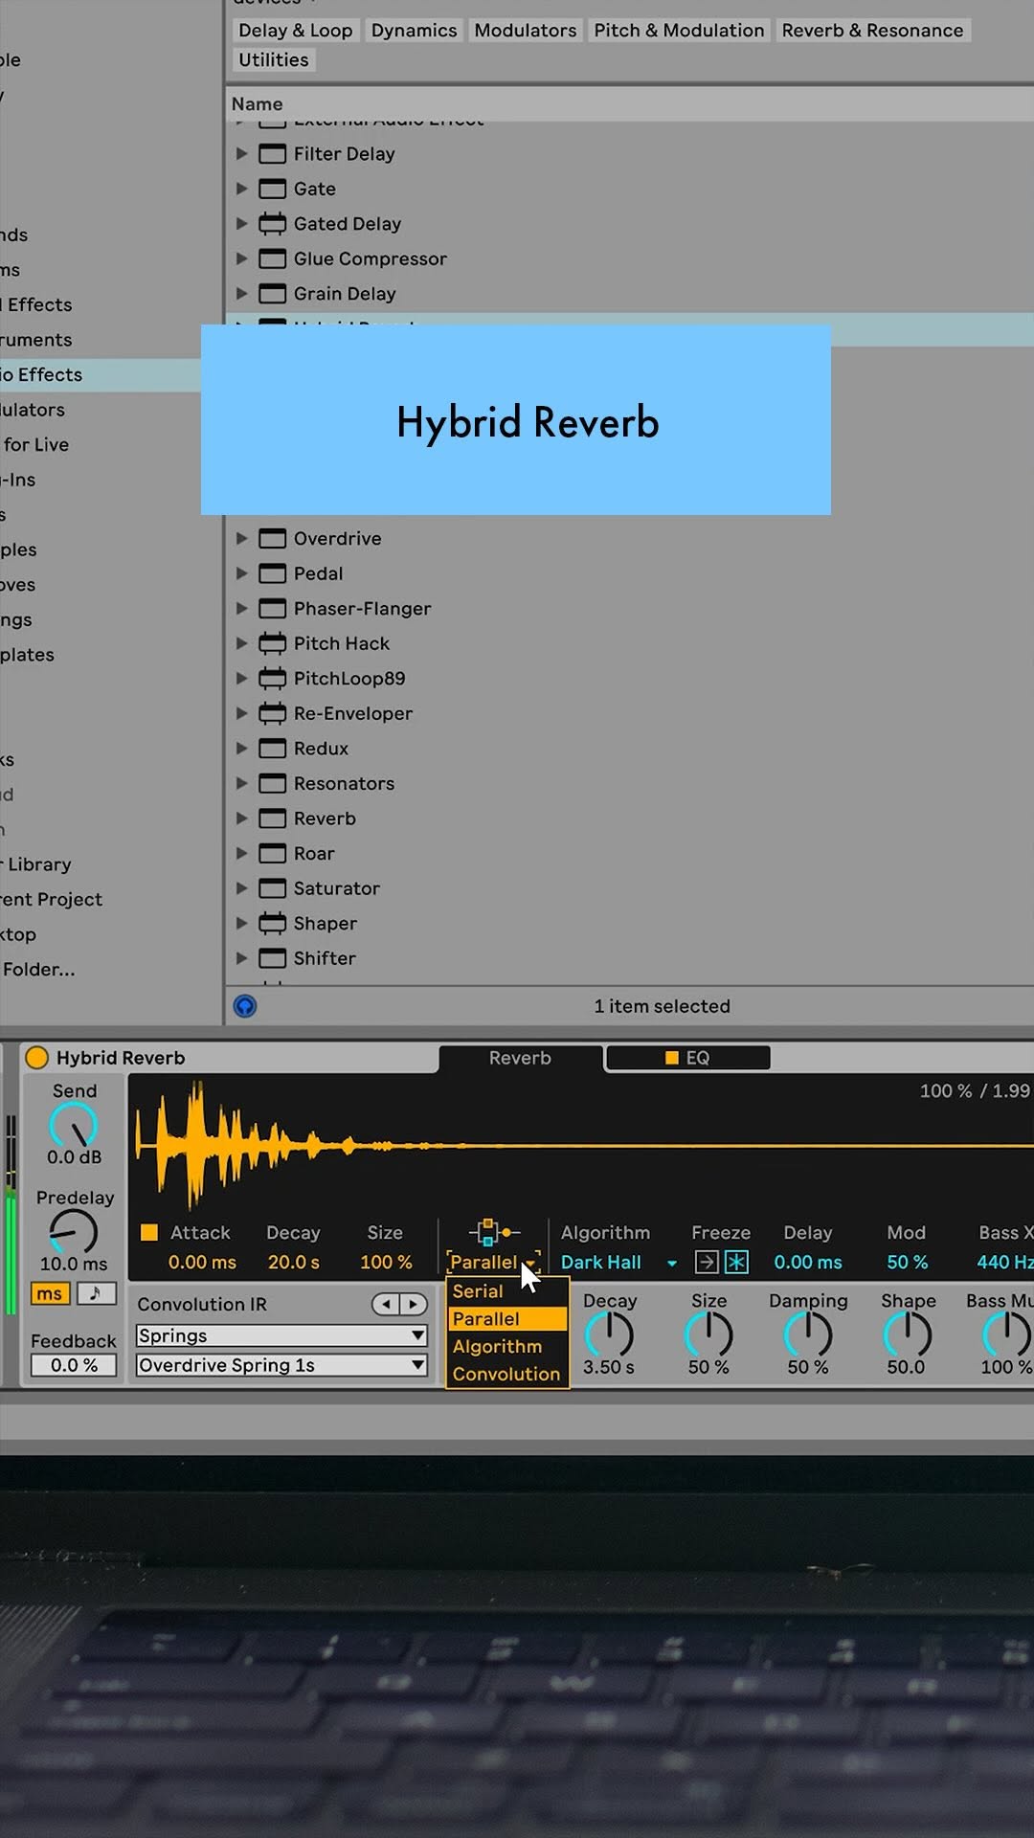The height and width of the screenshot is (1838, 1034).
Task: Click the Freeze snowflake icon
Action: tap(736, 1262)
